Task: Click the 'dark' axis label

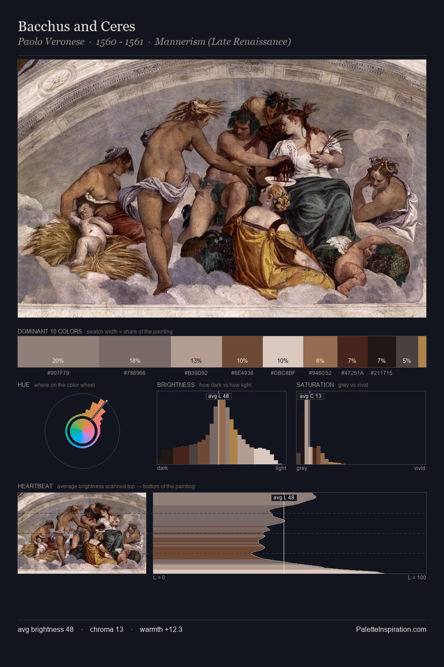Action: click(x=163, y=468)
